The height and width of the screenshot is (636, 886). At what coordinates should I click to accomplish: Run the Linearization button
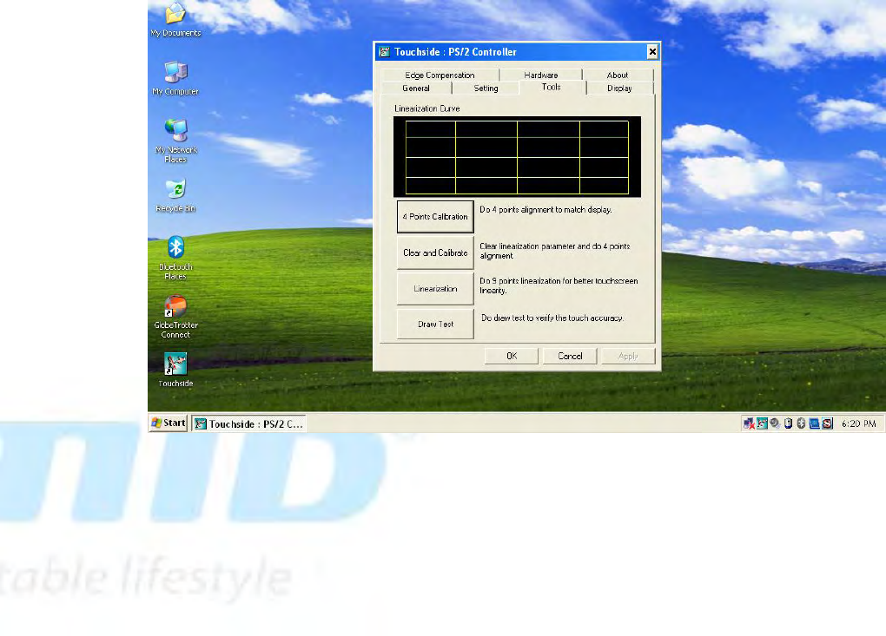(x=435, y=288)
